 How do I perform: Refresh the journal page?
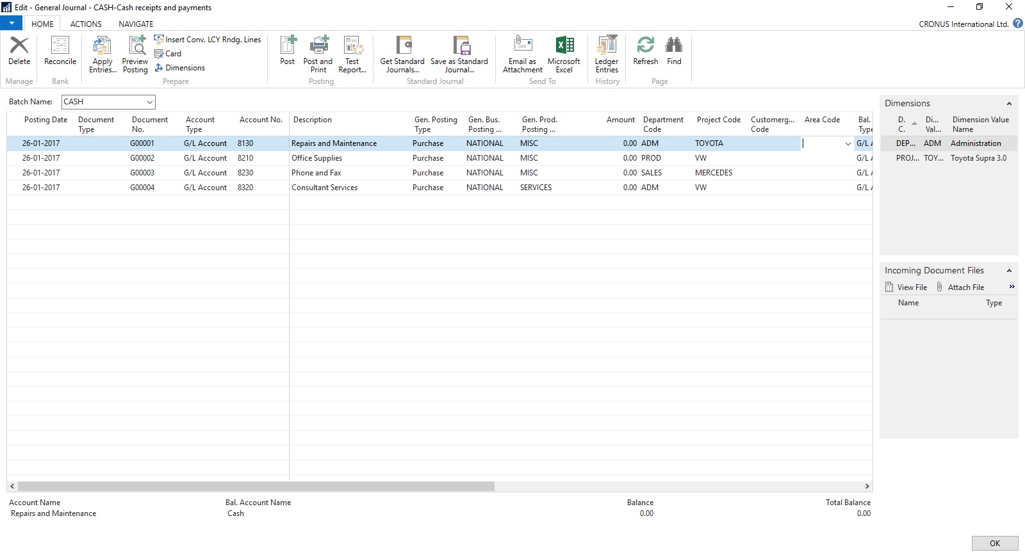tap(645, 46)
